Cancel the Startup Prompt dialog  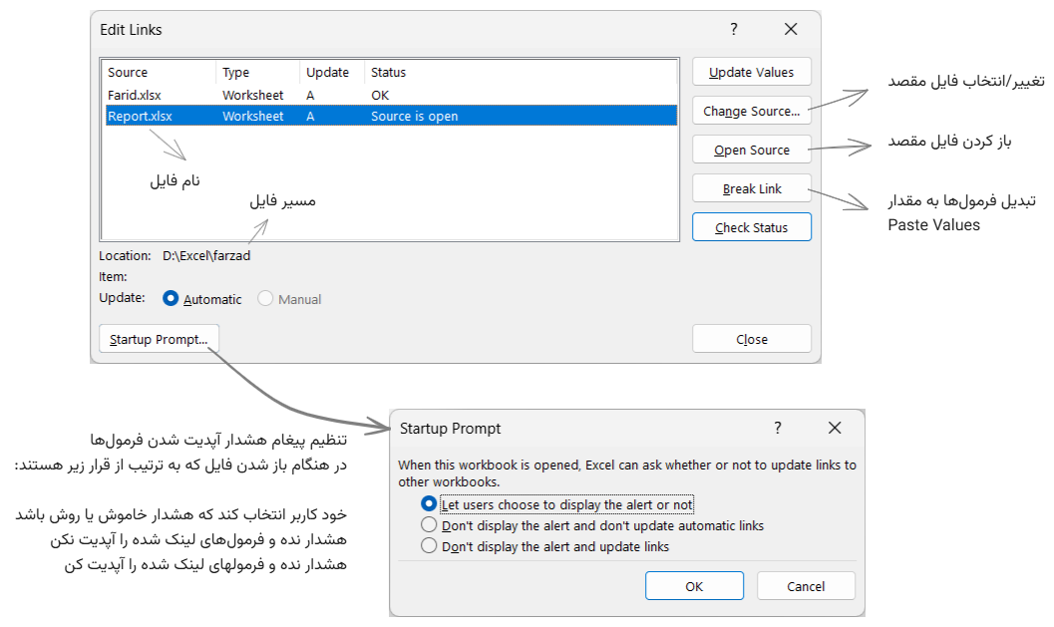805,586
